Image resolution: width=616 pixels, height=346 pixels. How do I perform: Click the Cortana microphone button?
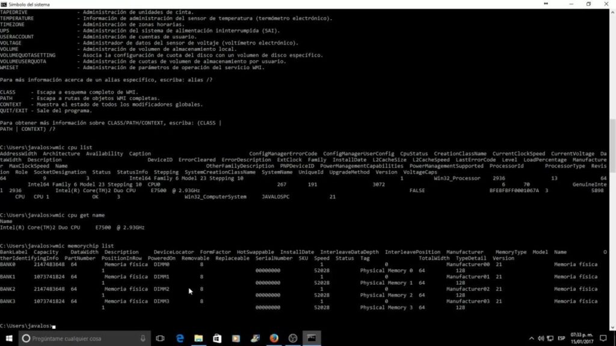143,338
